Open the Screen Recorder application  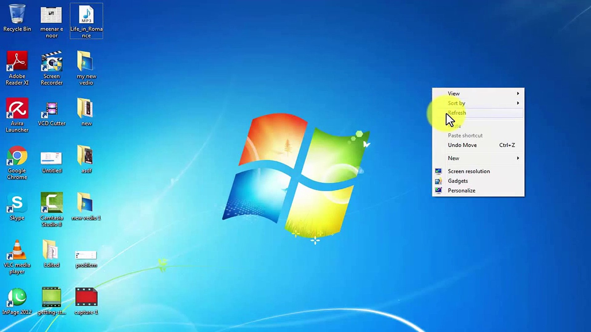point(51,61)
